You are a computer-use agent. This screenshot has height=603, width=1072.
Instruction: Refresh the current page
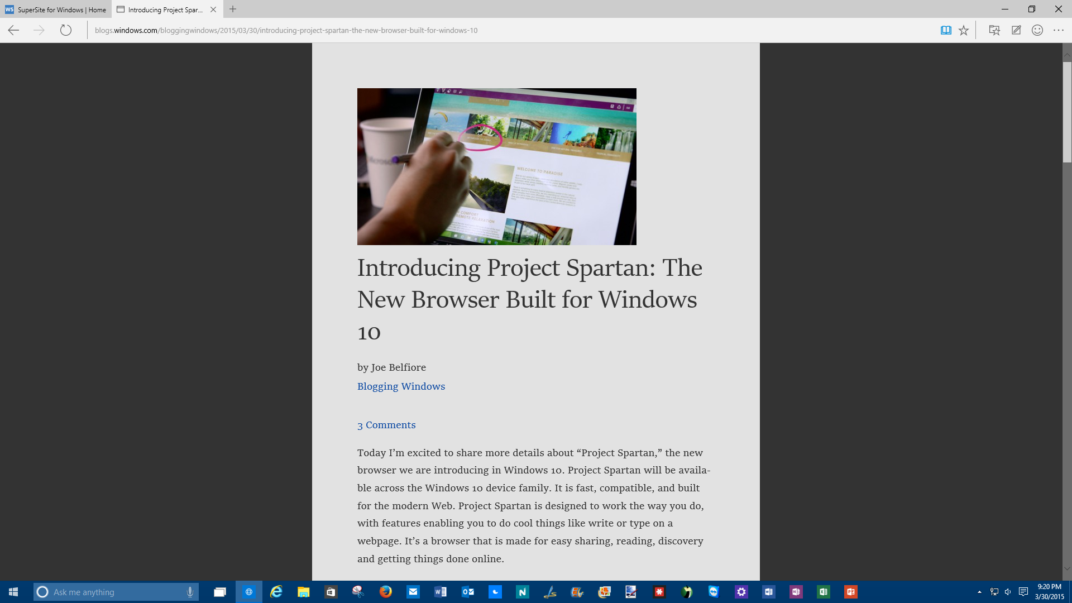click(66, 30)
